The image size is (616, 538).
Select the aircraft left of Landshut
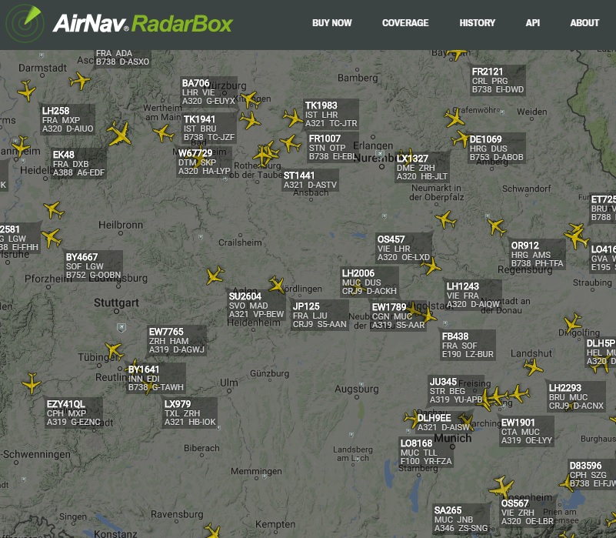(534, 366)
